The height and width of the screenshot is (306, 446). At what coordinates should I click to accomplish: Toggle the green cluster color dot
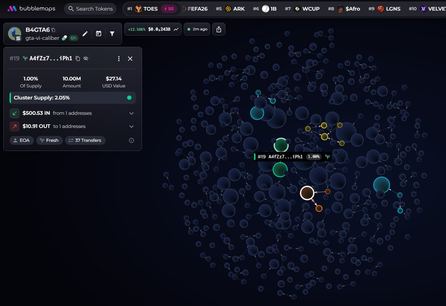tap(129, 98)
